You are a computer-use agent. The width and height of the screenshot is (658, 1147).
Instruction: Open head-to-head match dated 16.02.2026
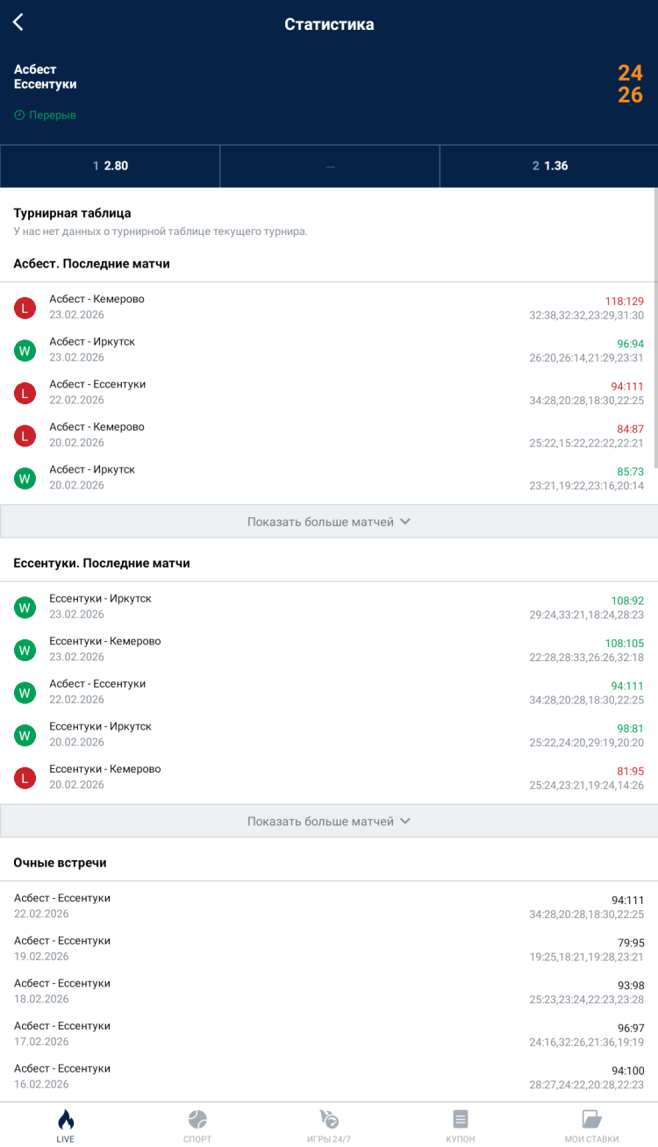pyautogui.click(x=329, y=1077)
